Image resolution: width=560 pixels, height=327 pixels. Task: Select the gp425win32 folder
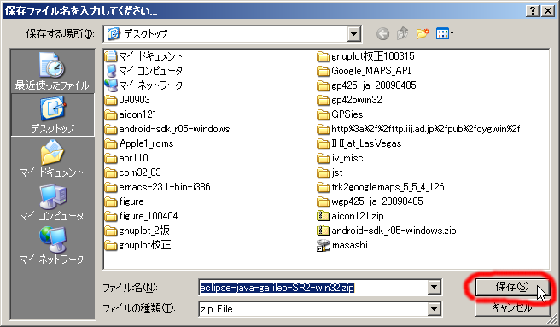(x=350, y=100)
